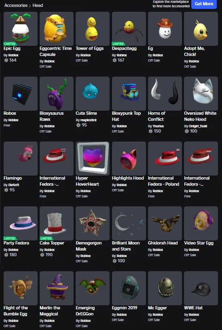Select the Epic Egg thumbnail

tap(21, 29)
